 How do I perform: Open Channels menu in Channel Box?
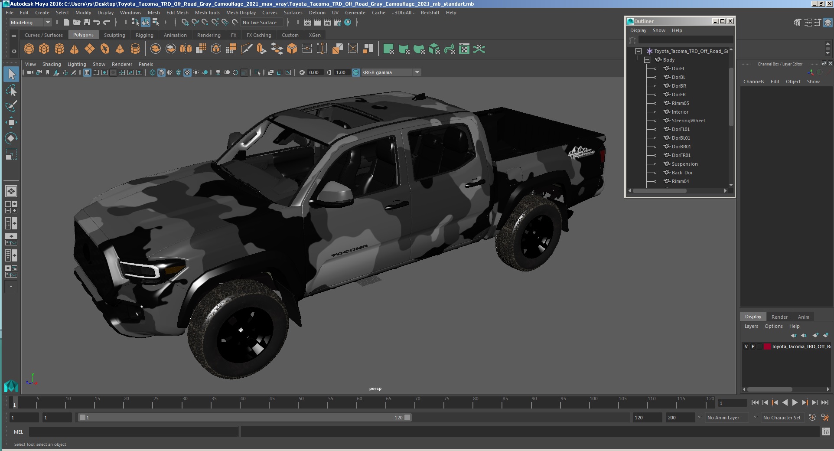point(753,82)
